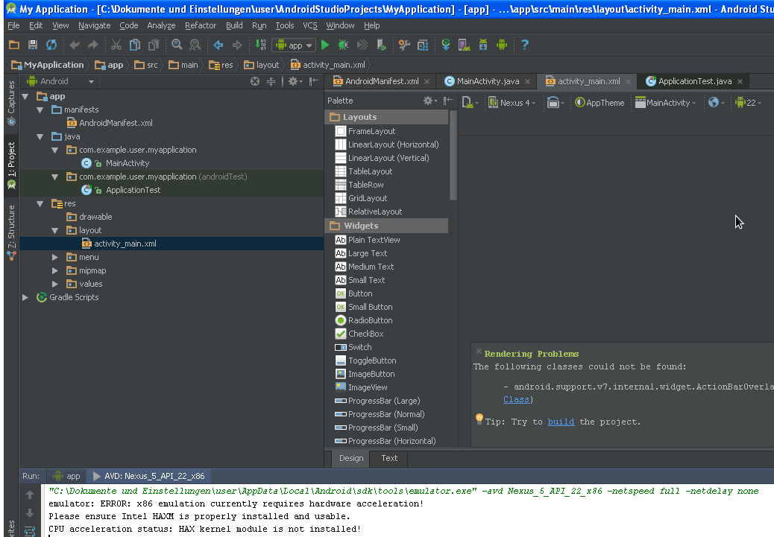Open the MainActivity association dropdown
This screenshot has height=537, width=774.
pos(665,103)
